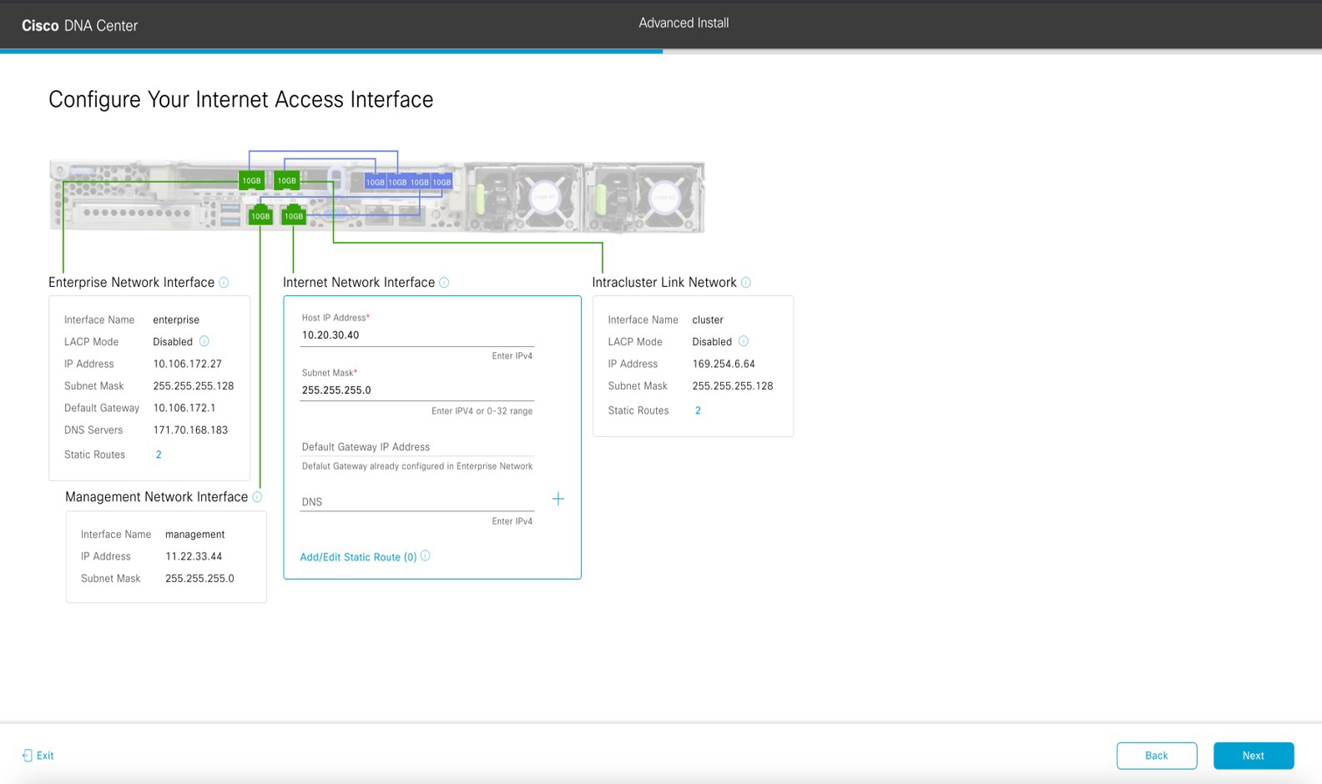Click the Default Gateway IP Address field

[416, 447]
